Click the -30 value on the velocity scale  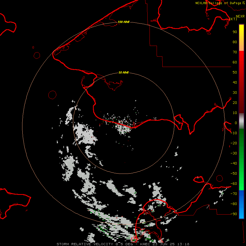(x=234, y=153)
